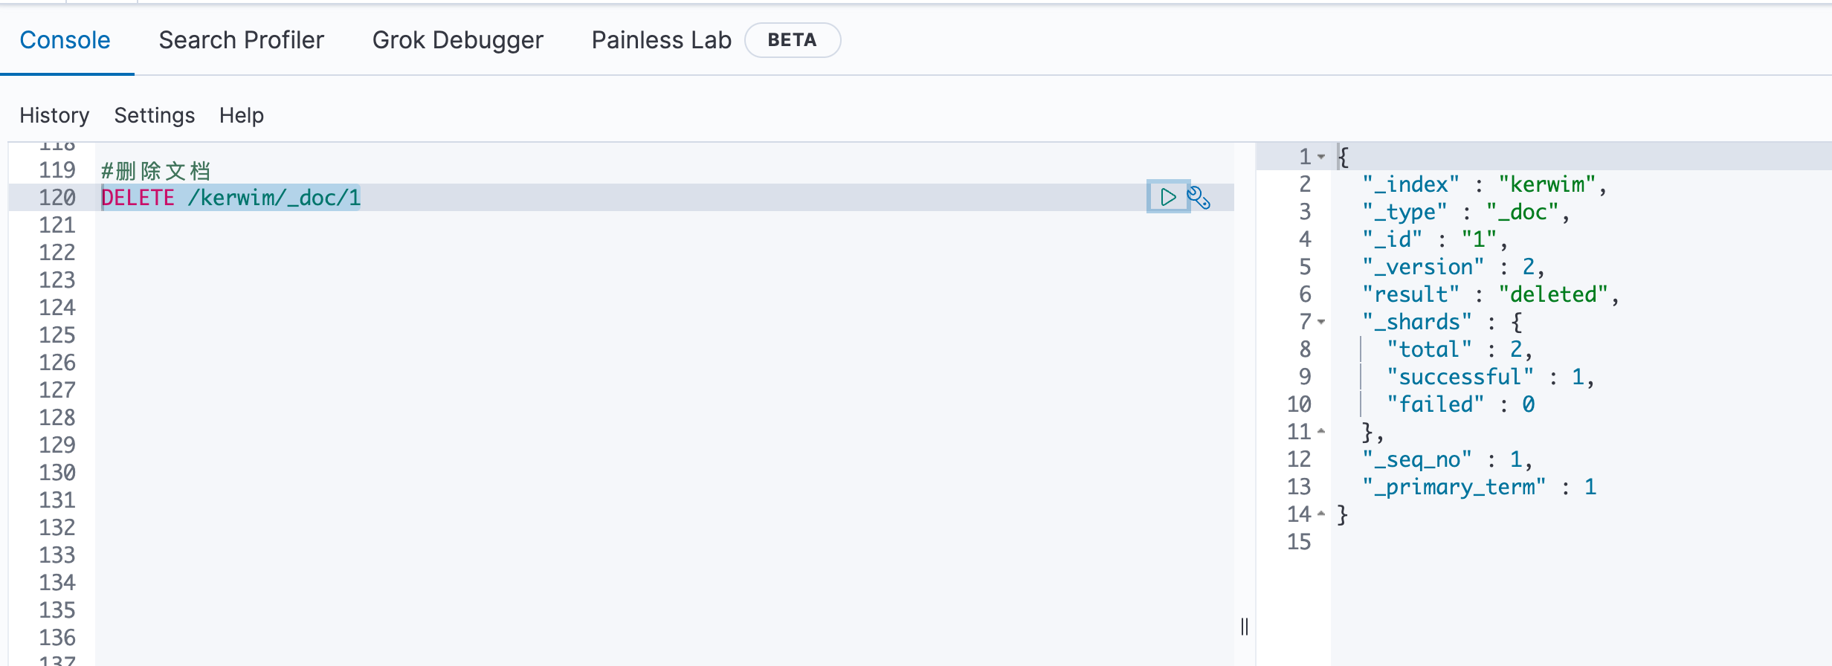Viewport: 1832px width, 666px height.
Task: Collapse the root JSON object fold arrow
Action: click(x=1321, y=157)
